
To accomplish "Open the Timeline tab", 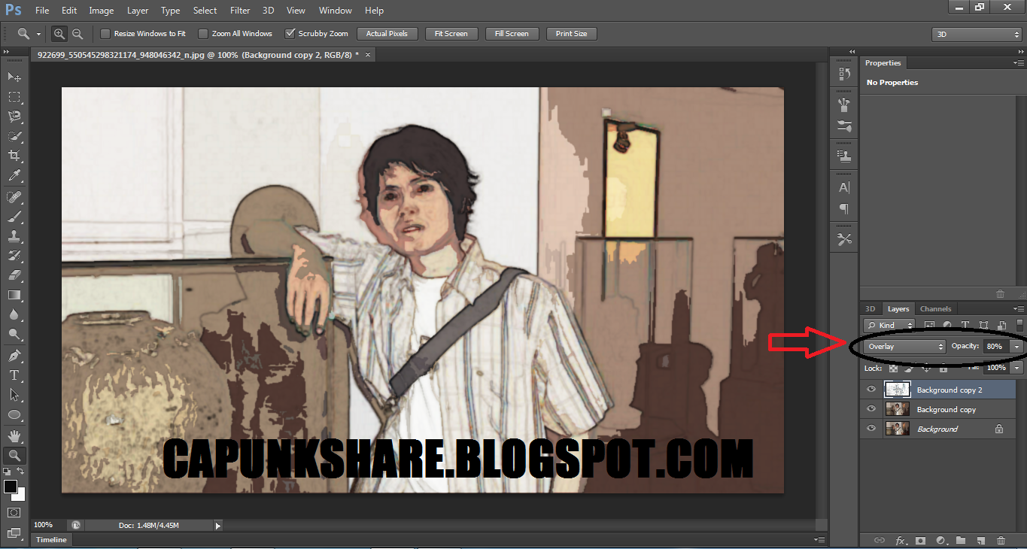I will 52,540.
